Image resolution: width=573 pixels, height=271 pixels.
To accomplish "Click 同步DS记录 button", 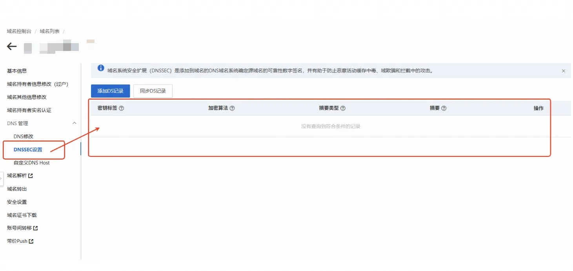I will tap(153, 91).
